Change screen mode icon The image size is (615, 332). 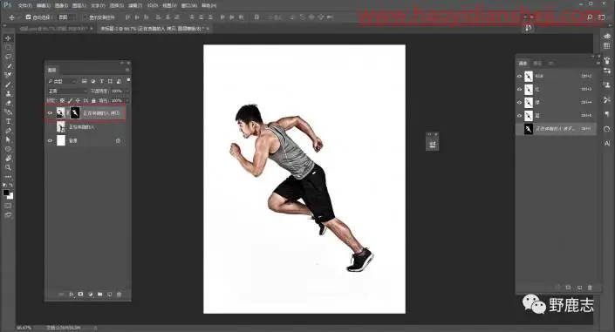point(8,215)
